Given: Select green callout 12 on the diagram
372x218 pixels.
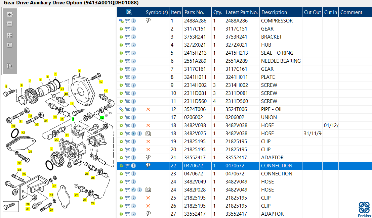Looking at the screenshot, I should pos(102,118).
